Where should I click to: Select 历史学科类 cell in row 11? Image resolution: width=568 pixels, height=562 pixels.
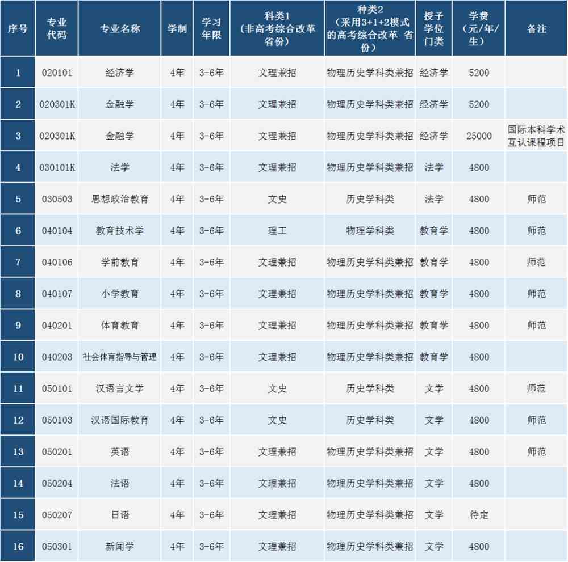click(x=370, y=388)
